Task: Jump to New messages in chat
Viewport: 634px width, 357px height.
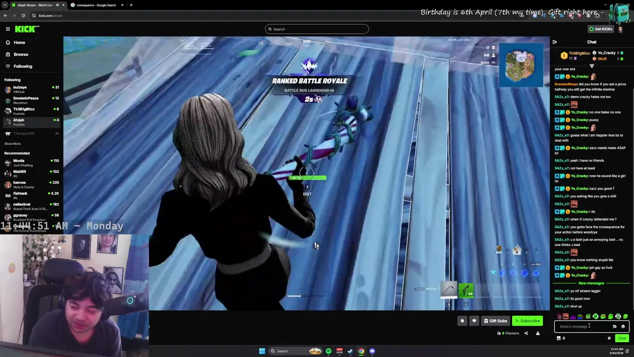Action: [591, 283]
